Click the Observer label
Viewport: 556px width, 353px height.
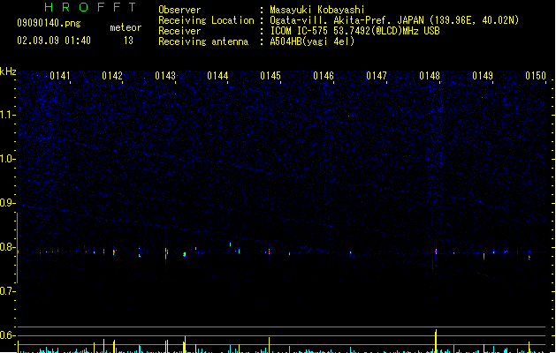pyautogui.click(x=179, y=10)
